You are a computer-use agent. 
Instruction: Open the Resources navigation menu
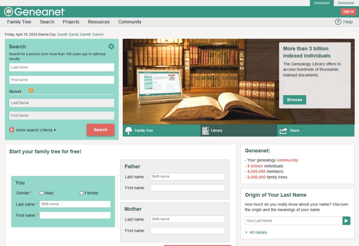(99, 22)
